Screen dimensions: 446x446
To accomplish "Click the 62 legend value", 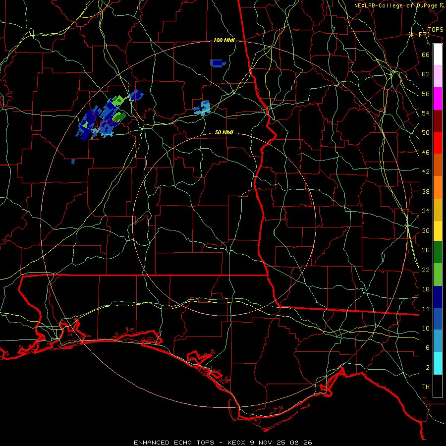I will [x=426, y=74].
